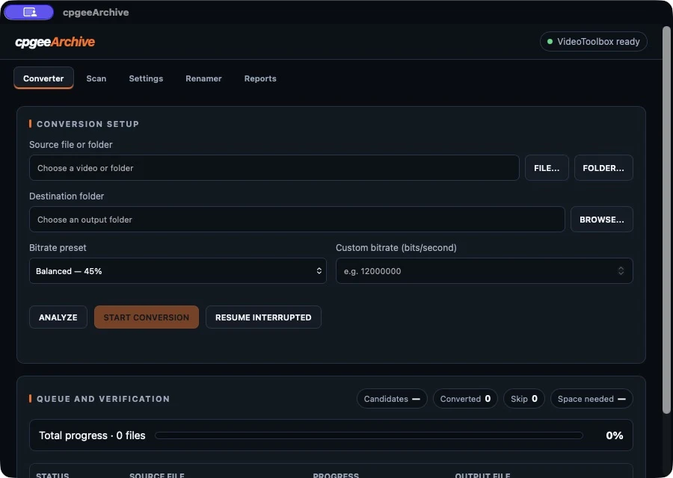Image resolution: width=673 pixels, height=478 pixels.
Task: Click the VideoToolbox ready status indicator
Action: coord(593,42)
